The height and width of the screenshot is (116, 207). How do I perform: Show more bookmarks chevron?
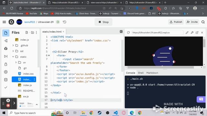203,14
